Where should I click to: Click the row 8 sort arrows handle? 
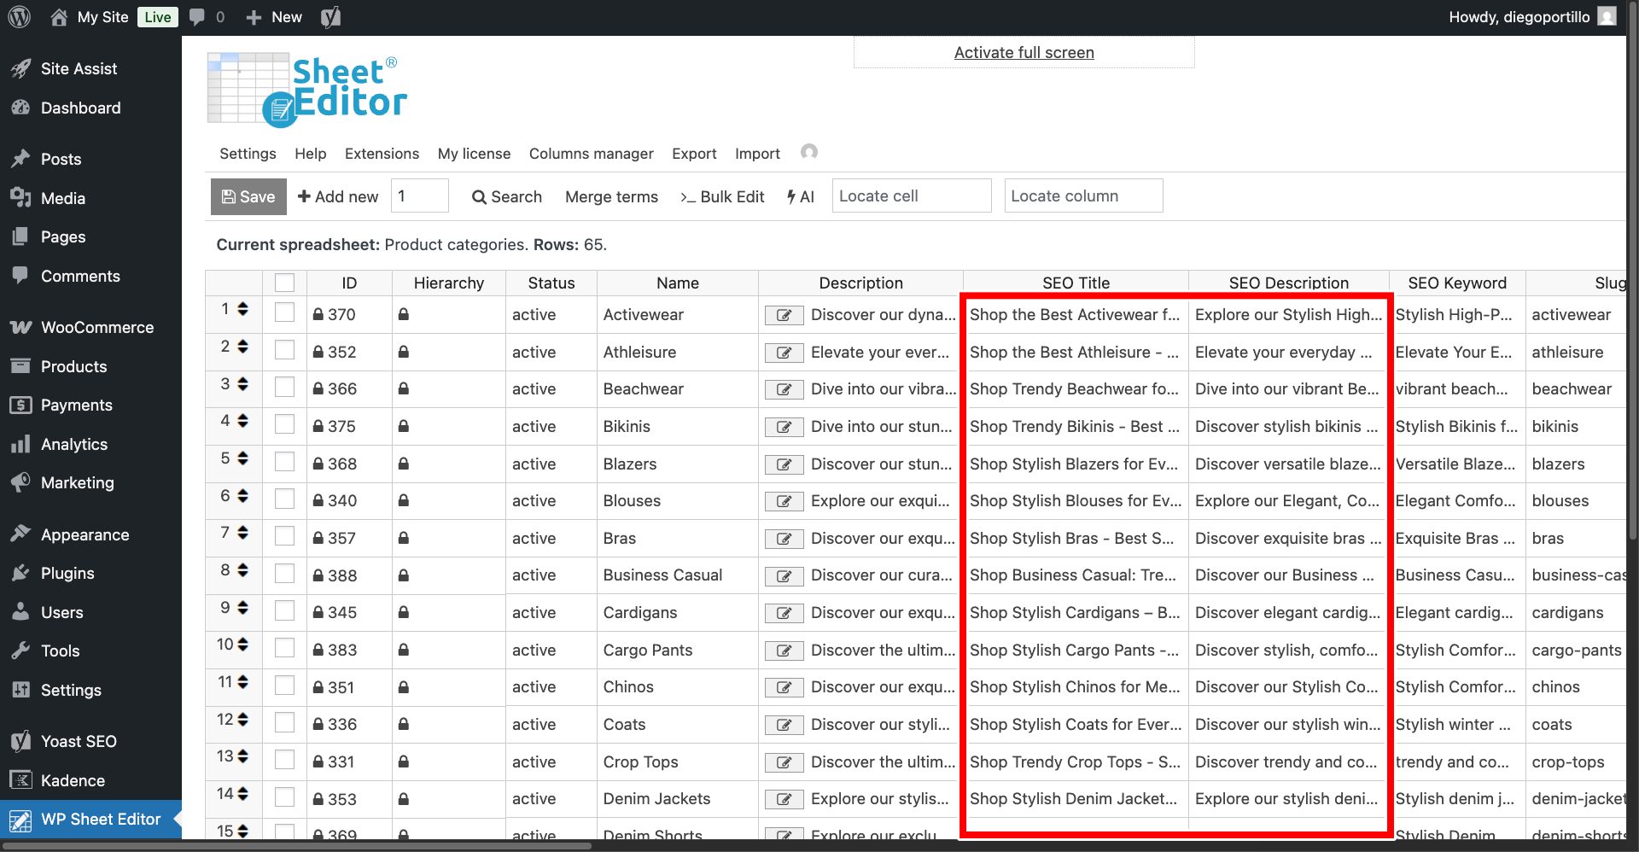click(243, 570)
